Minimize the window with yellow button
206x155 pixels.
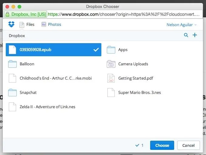[13, 7]
